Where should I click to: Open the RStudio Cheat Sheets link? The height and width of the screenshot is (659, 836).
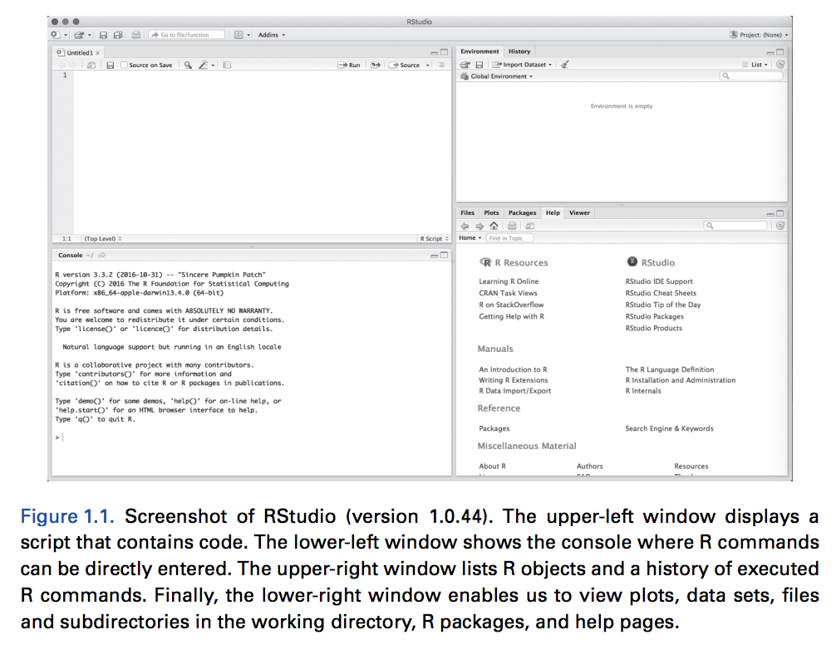(x=661, y=293)
